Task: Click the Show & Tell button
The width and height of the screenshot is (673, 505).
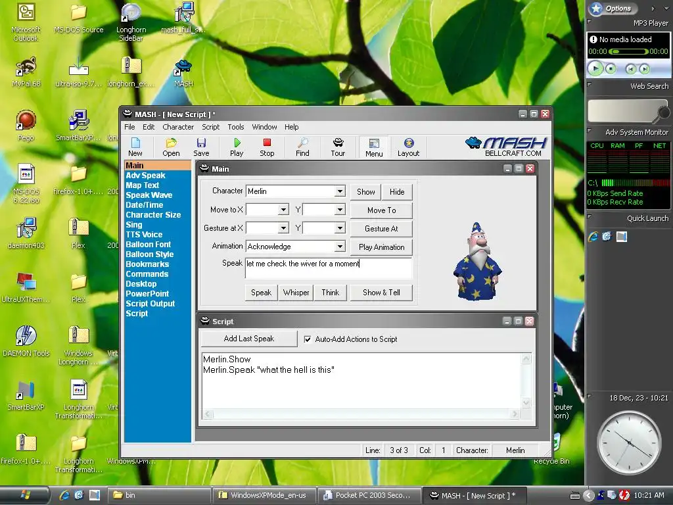Action: pyautogui.click(x=382, y=293)
